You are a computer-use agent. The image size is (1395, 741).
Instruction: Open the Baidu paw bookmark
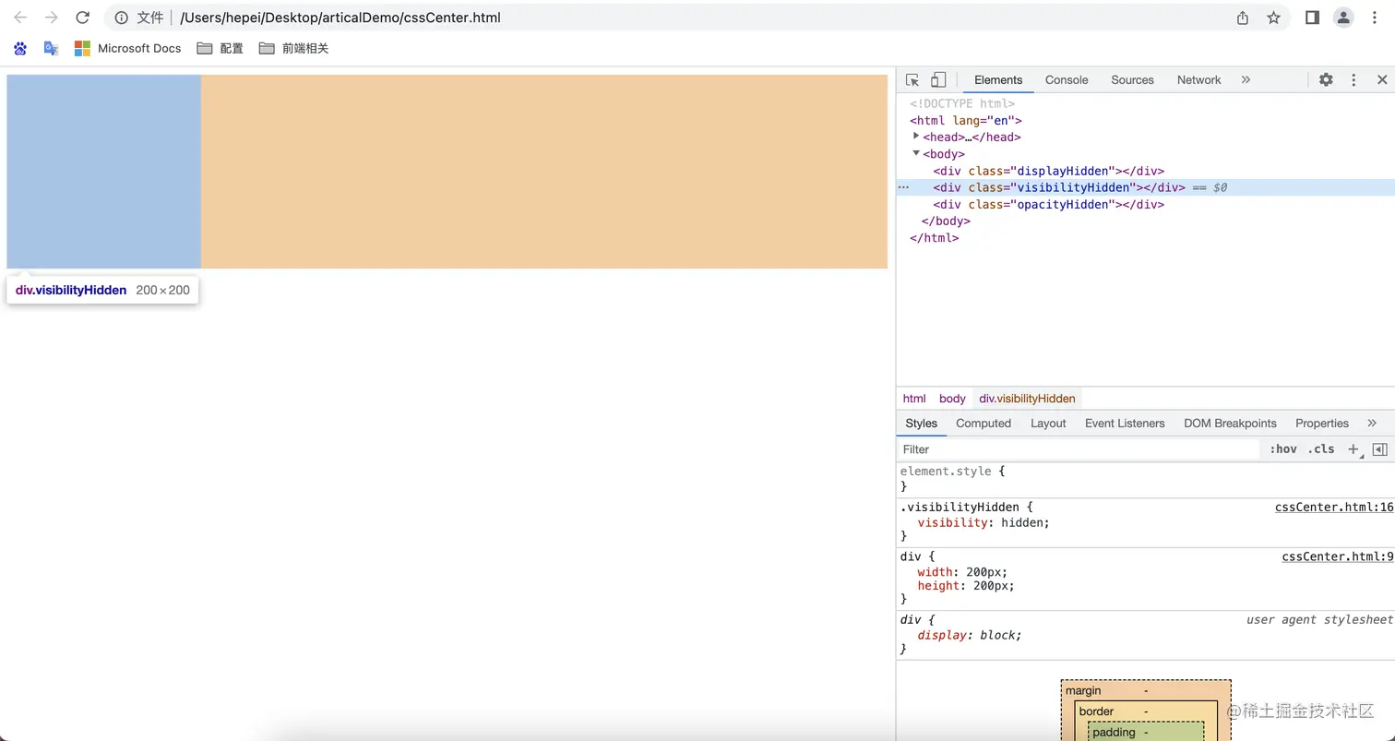coord(20,48)
